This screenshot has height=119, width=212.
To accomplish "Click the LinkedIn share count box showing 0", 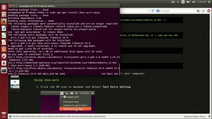I will pyautogui.click(x=15, y=82).
